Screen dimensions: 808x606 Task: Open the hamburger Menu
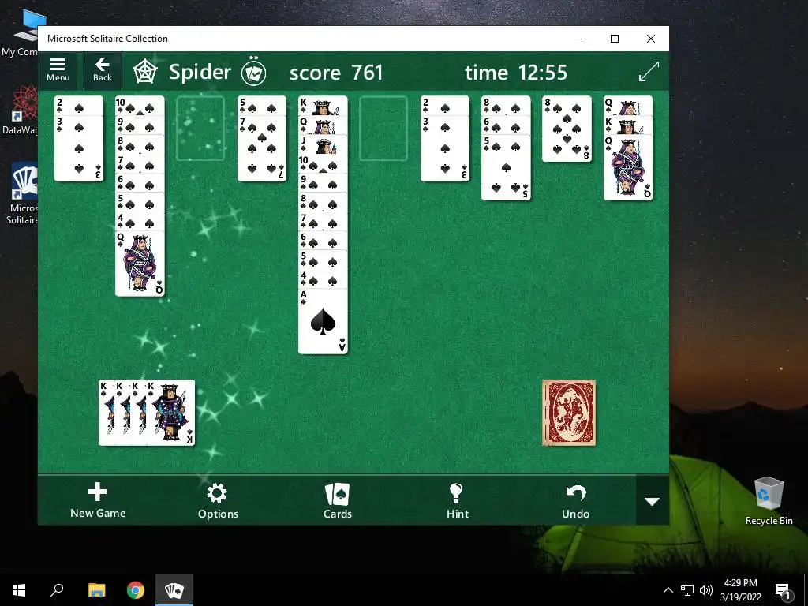tap(58, 70)
